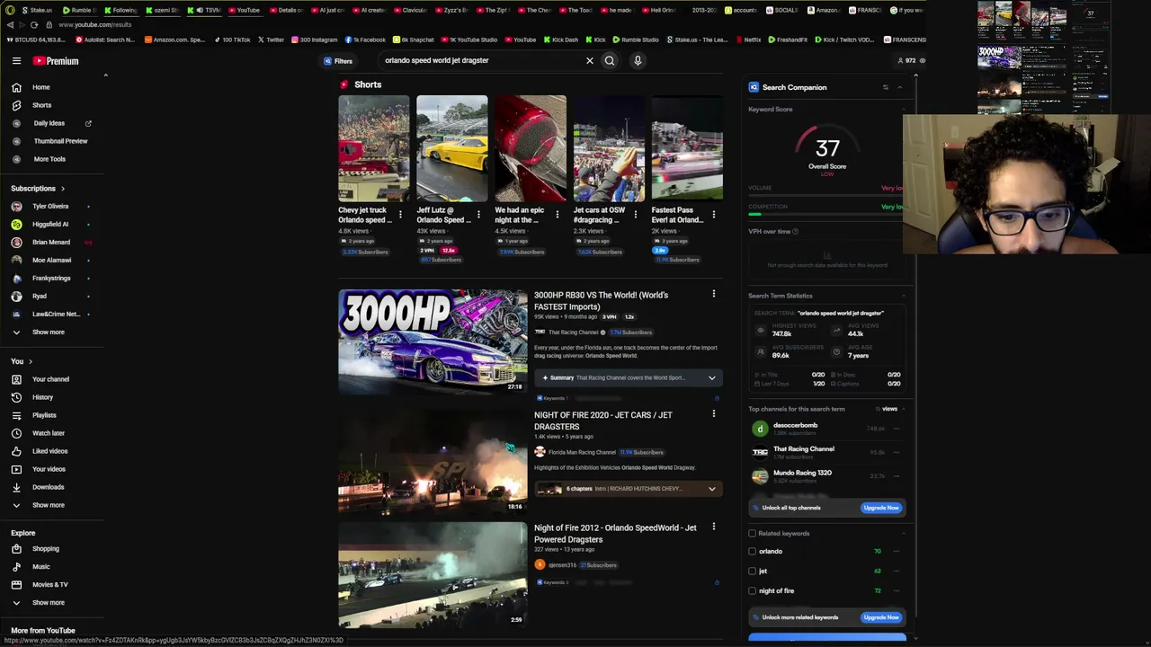Open more options for Fastest Pass Ever Short
This screenshot has height=647, width=1151.
coord(713,215)
